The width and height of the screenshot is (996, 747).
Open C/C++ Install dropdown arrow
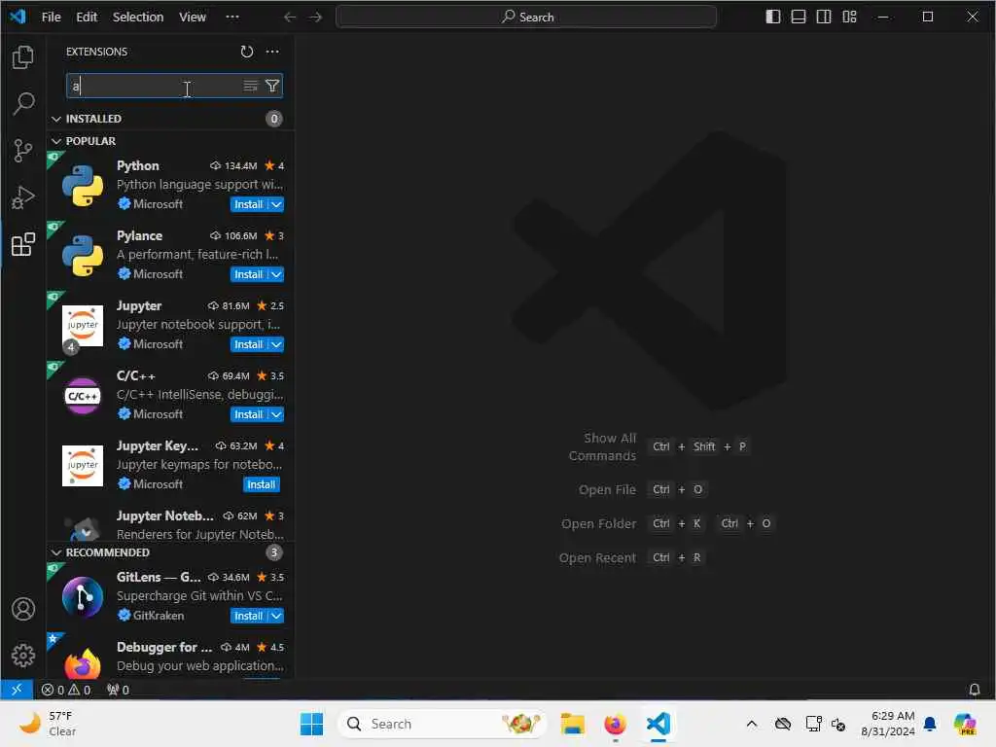pyautogui.click(x=276, y=414)
